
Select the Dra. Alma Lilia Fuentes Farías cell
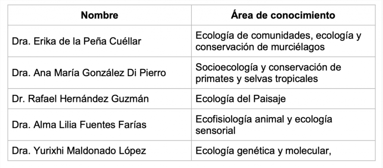[99, 125]
